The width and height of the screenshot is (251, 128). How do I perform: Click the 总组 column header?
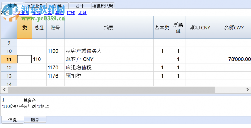(x=39, y=28)
